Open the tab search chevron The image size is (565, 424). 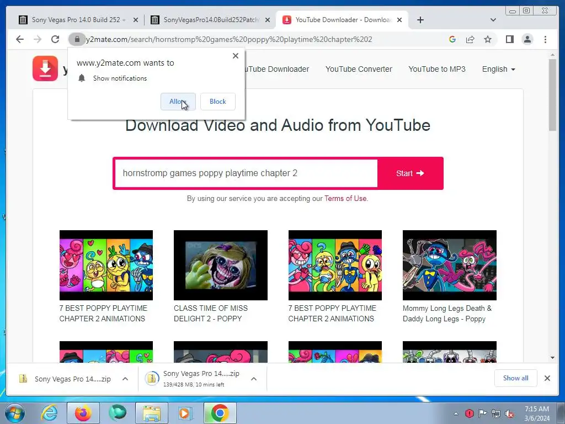493,20
